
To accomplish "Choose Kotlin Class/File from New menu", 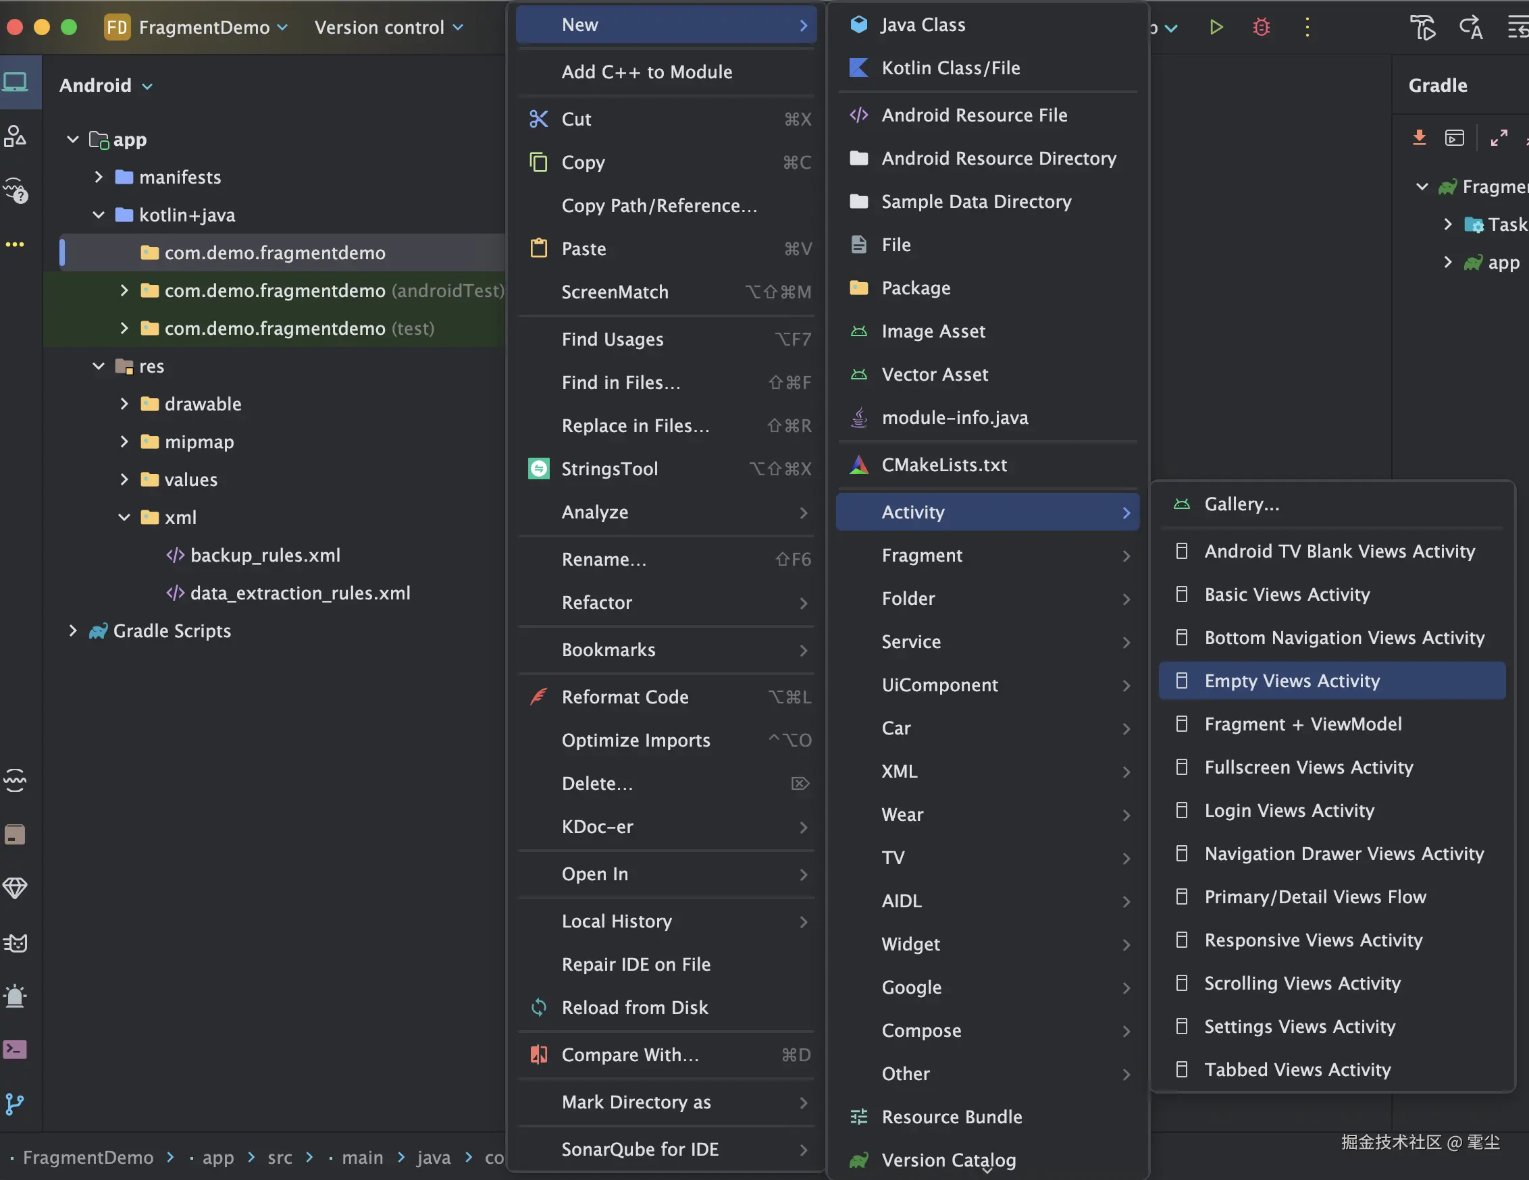I will pos(950,68).
